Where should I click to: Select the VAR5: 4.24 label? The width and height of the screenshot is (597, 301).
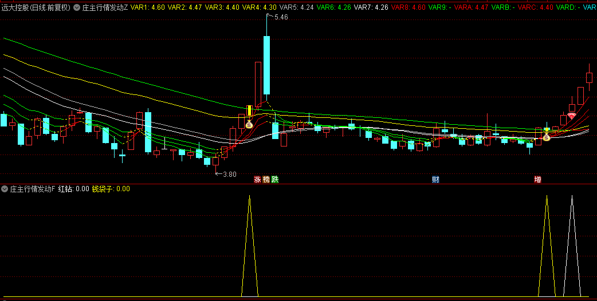click(x=297, y=7)
